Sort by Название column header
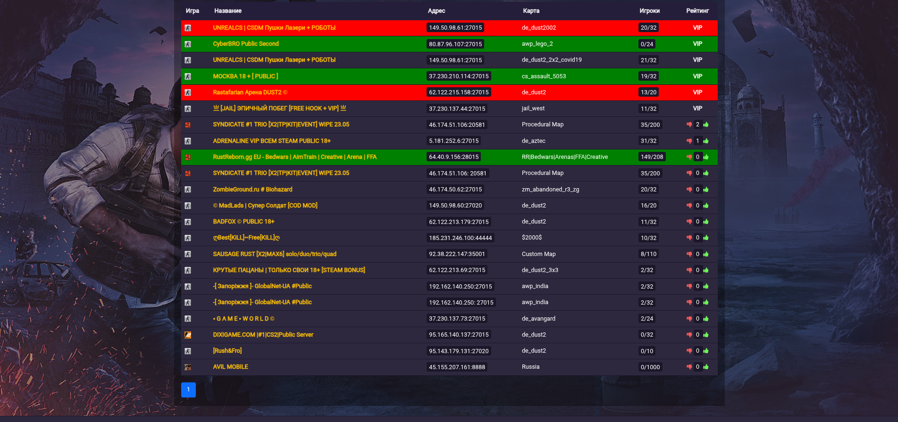This screenshot has width=898, height=422. coord(228,11)
